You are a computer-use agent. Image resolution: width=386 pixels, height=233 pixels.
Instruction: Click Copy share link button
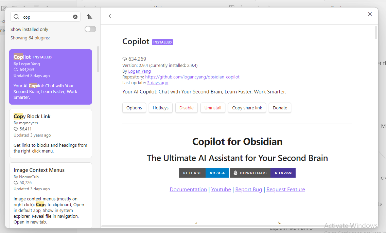point(247,108)
